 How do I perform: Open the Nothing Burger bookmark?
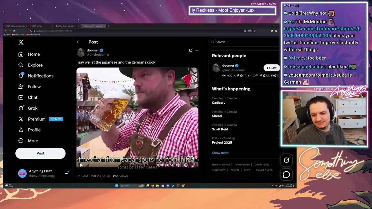[x=18, y=35]
